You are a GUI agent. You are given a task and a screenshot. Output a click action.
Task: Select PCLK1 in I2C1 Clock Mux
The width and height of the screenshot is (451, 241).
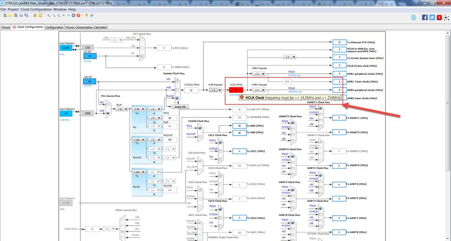click(220, 143)
